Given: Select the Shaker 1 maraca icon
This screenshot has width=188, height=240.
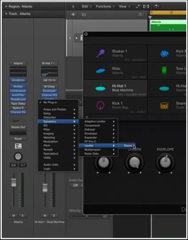Looking at the screenshot, I should coord(101,53).
